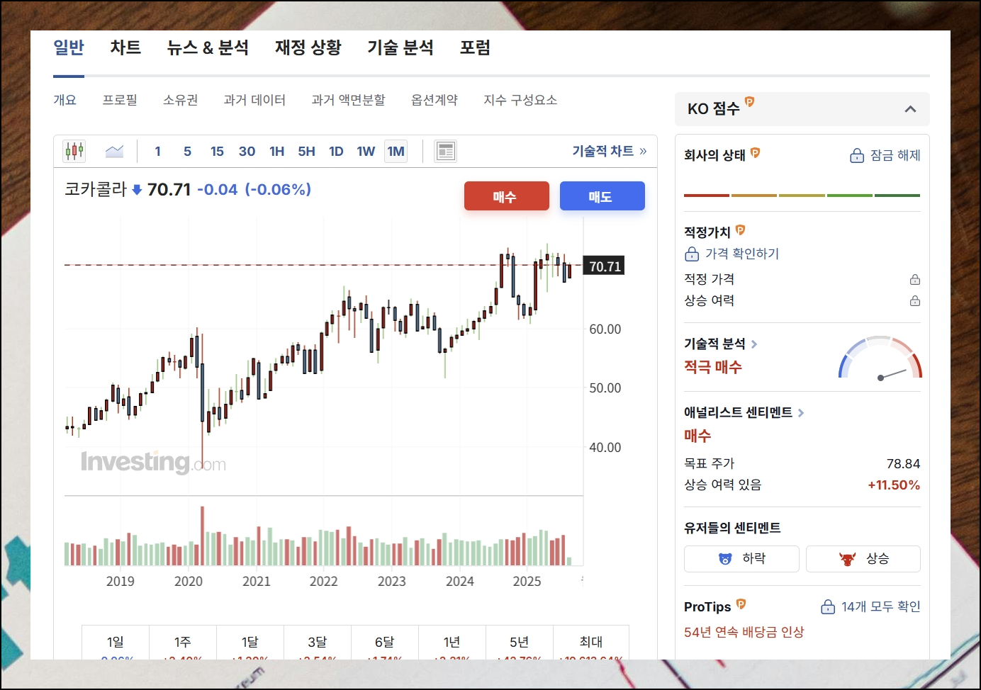Open 기술적 차트 link
981x690 pixels.
[610, 151]
